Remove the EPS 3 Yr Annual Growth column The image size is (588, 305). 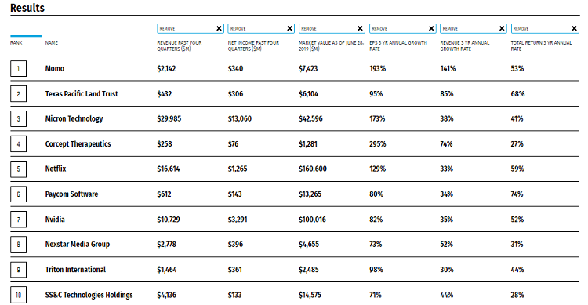coord(431,28)
